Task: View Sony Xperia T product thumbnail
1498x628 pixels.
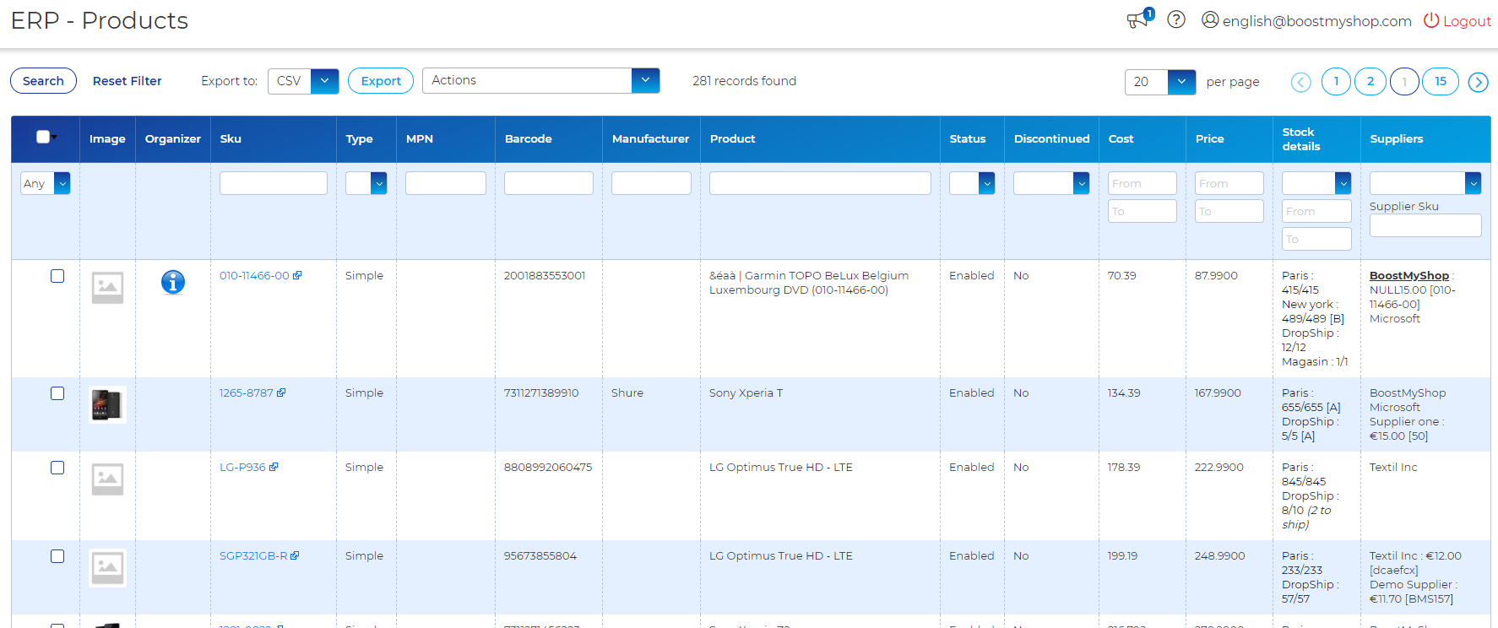Action: (107, 404)
